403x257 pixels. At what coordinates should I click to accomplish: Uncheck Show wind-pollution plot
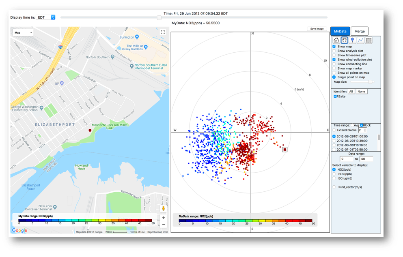[334, 60]
